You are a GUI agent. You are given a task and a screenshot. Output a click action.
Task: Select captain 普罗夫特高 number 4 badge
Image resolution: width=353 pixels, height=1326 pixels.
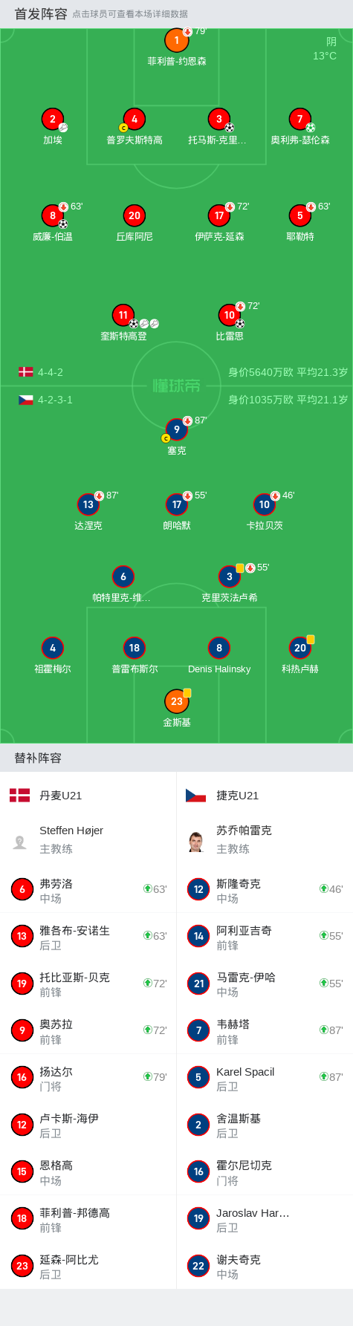coord(135,119)
